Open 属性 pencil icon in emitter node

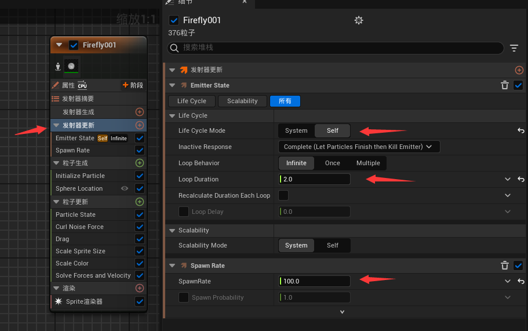click(55, 85)
